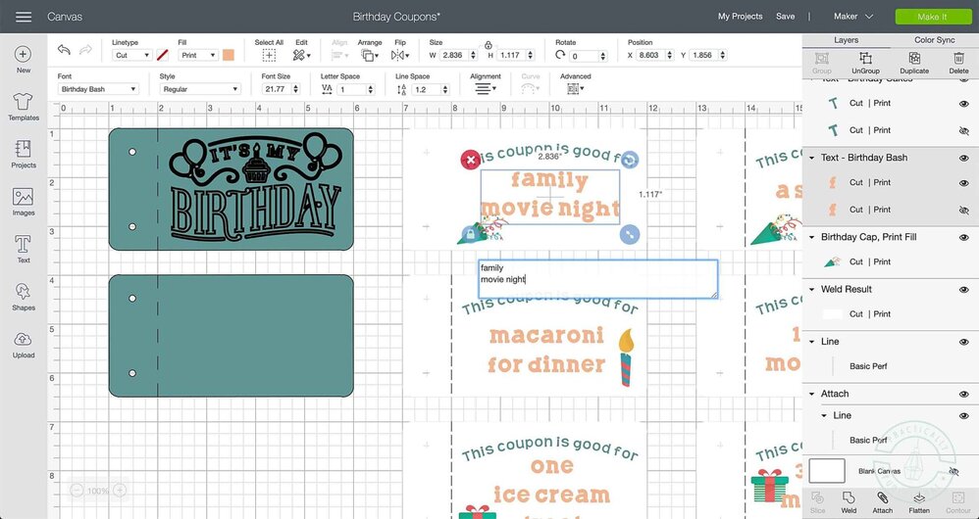This screenshot has width=979, height=519.
Task: Show the hidden Birthday Bash f layer
Action: (x=964, y=211)
